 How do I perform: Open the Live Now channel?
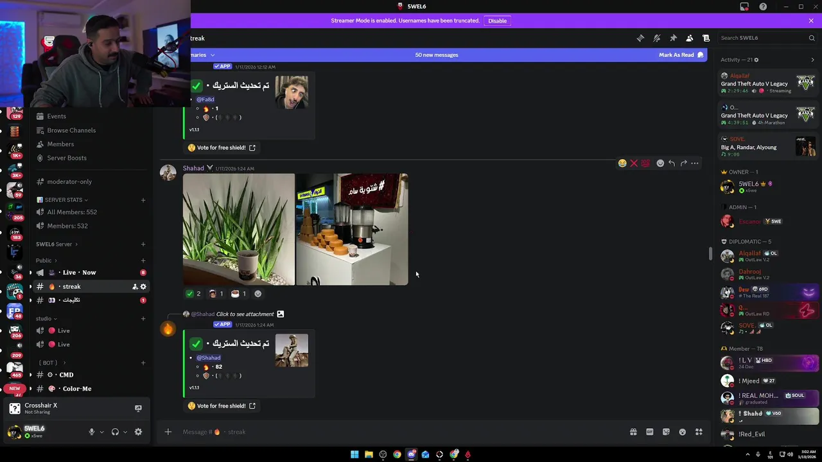[x=90, y=273]
